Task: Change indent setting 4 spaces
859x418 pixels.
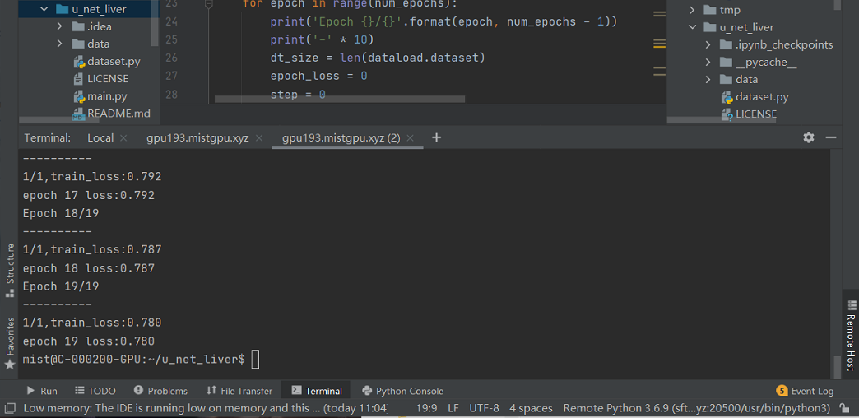Action: [531, 408]
